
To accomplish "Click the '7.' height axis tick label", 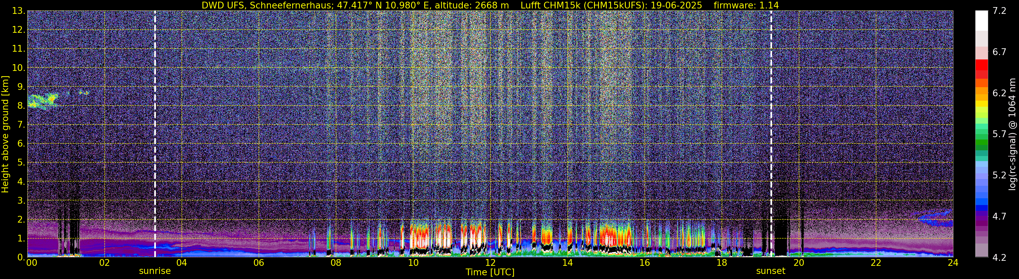I will [x=21, y=125].
